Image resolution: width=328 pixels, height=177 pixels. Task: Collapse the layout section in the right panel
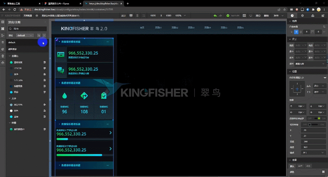click(x=290, y=21)
